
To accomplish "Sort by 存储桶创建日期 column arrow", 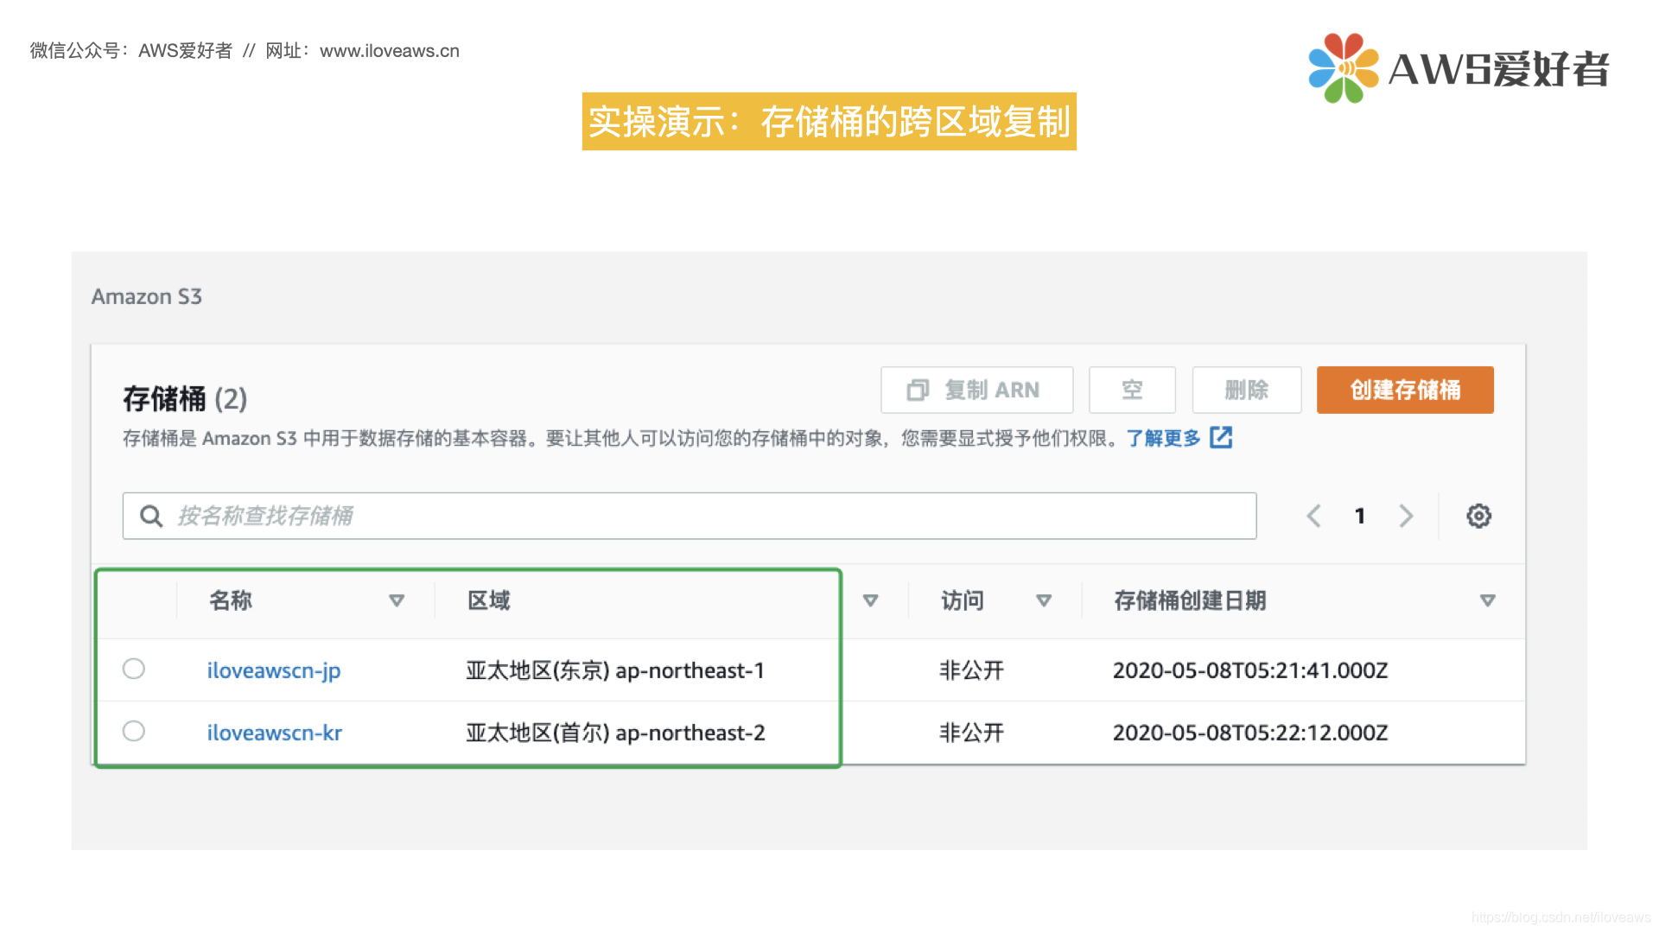I will point(1487,600).
